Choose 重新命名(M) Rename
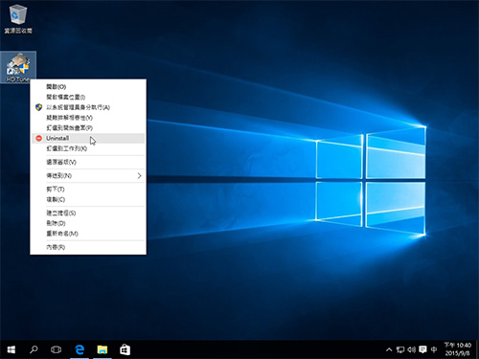Image resolution: width=479 pixels, height=359 pixels. click(x=88, y=234)
